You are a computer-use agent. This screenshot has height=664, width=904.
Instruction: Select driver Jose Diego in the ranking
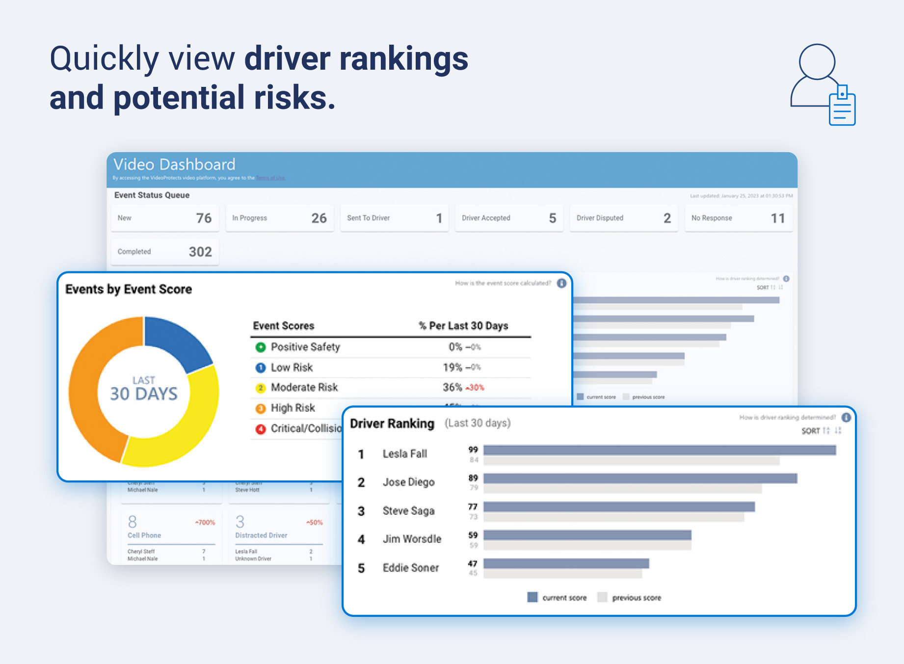(409, 482)
